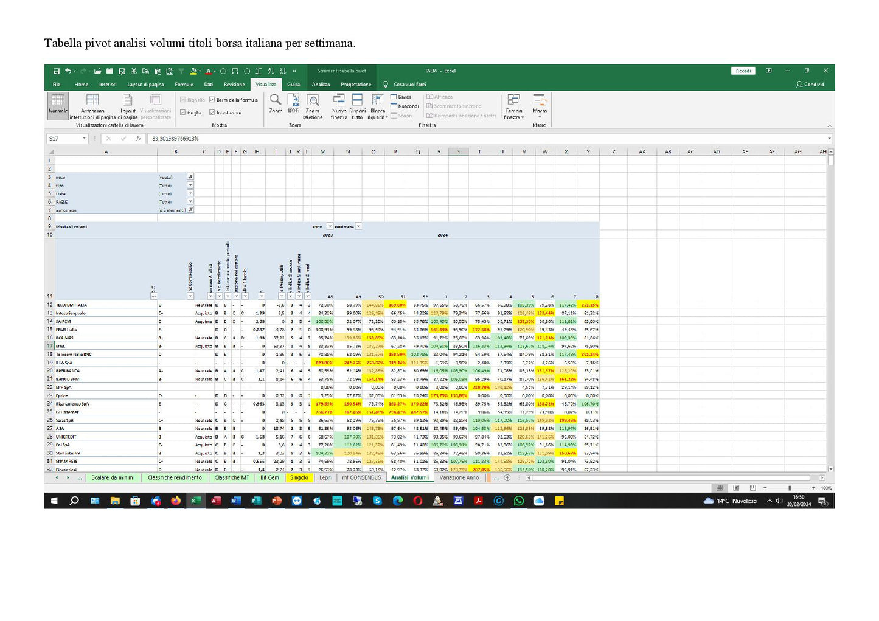
Task: Click Dividi window split option
Action: tap(401, 97)
